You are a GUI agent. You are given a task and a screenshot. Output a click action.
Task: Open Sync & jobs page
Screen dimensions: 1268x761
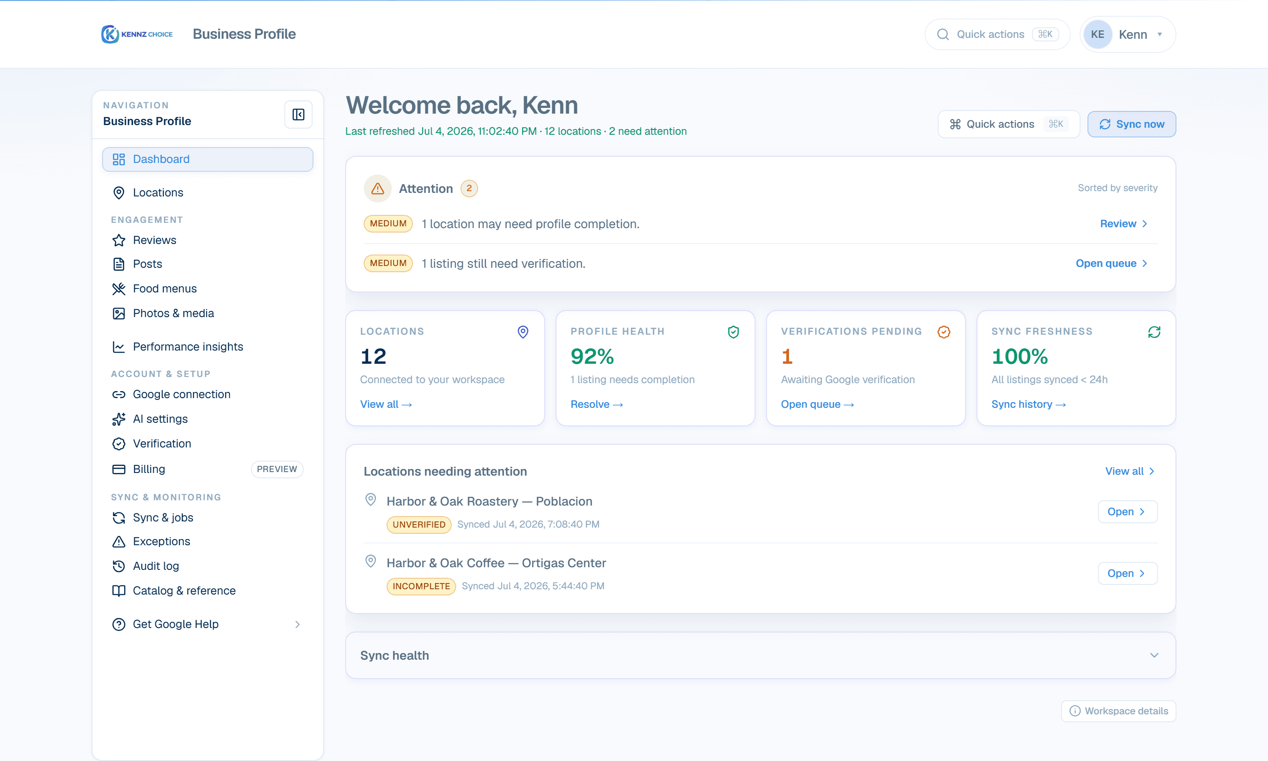point(207,518)
